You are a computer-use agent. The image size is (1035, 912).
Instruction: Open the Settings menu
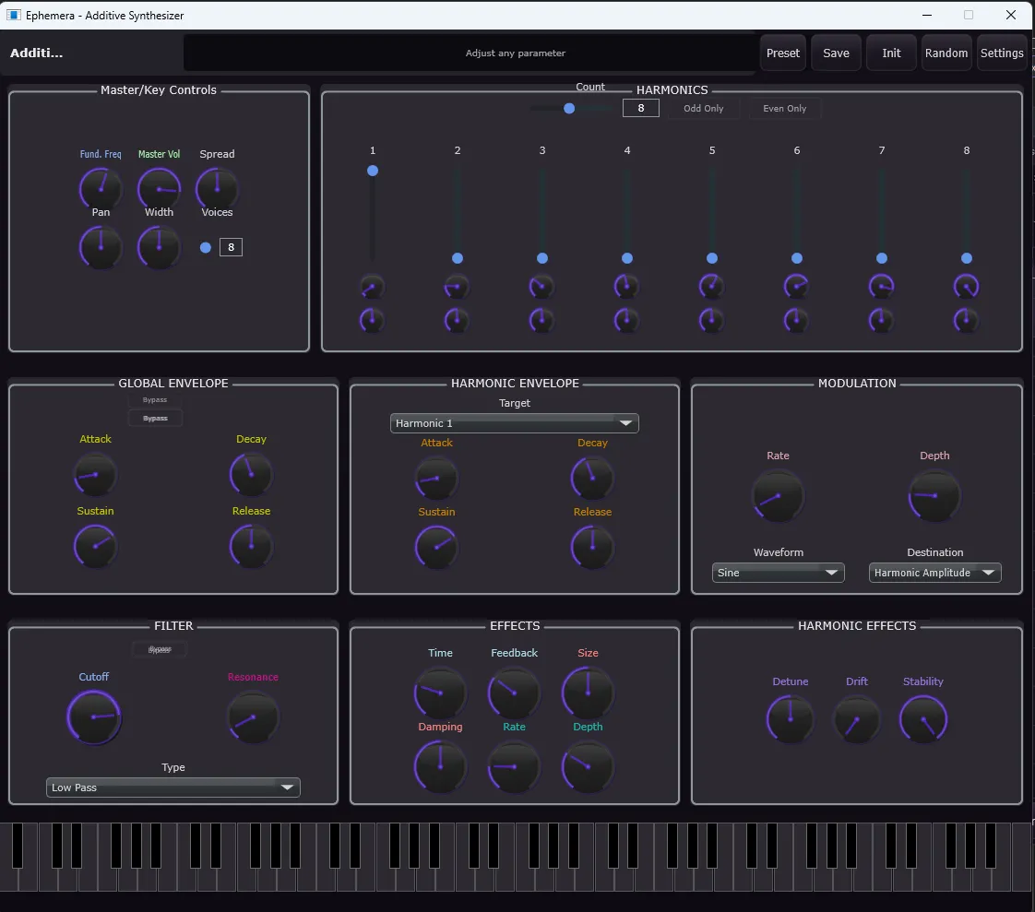tap(1002, 53)
